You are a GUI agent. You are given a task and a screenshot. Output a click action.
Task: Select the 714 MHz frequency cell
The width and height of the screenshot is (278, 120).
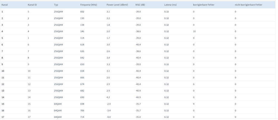point(82,117)
